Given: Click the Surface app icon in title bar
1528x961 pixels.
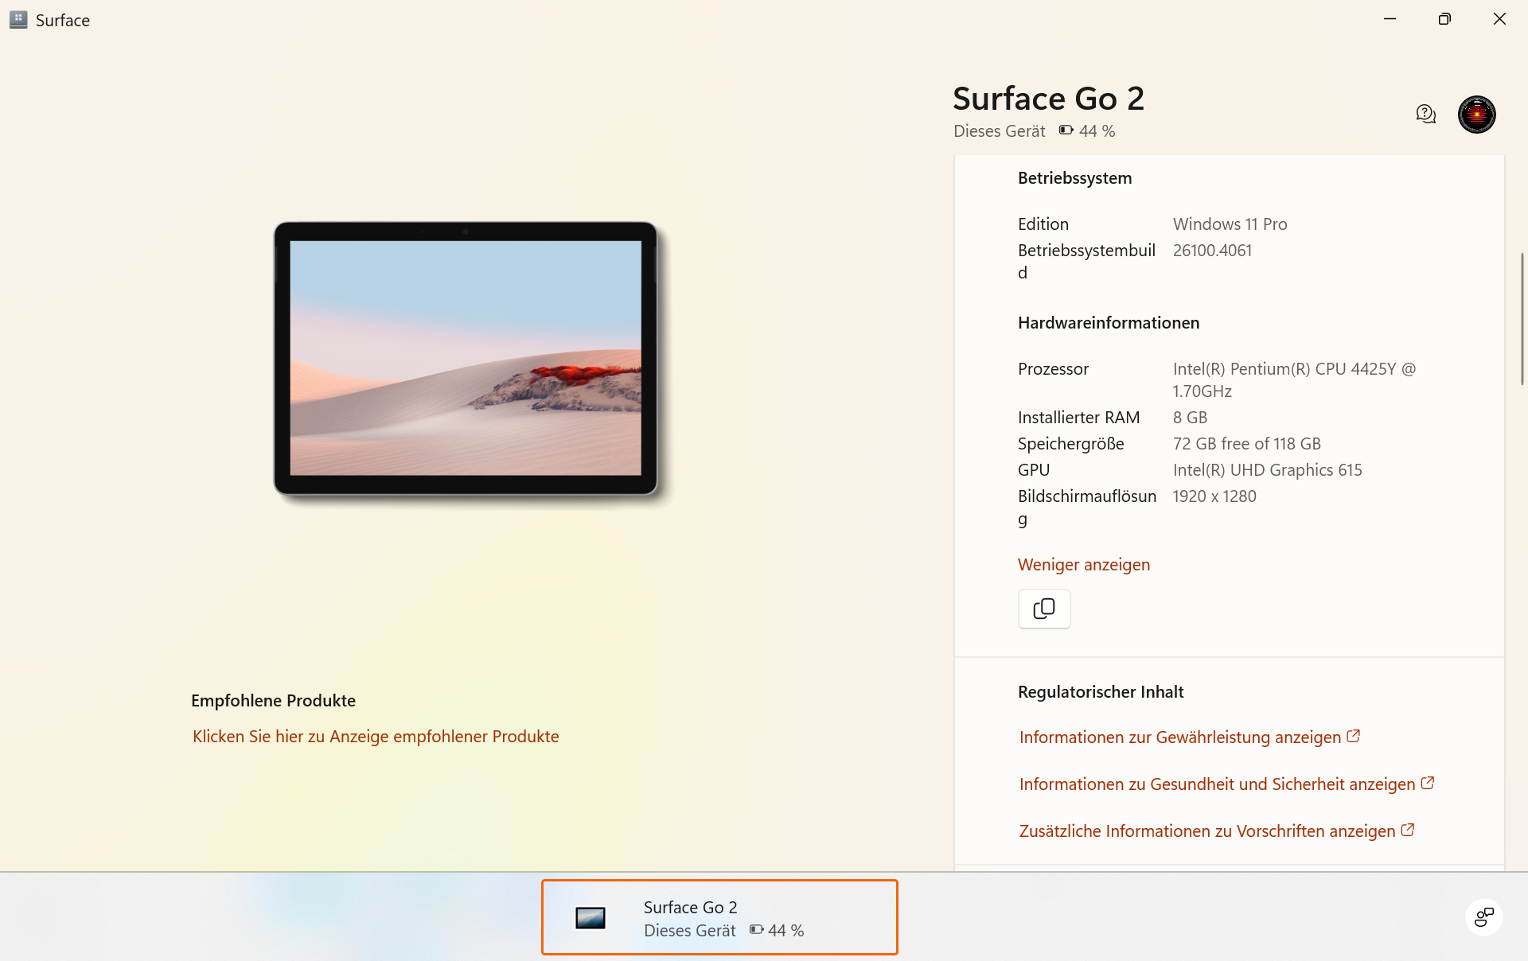Looking at the screenshot, I should 18,20.
